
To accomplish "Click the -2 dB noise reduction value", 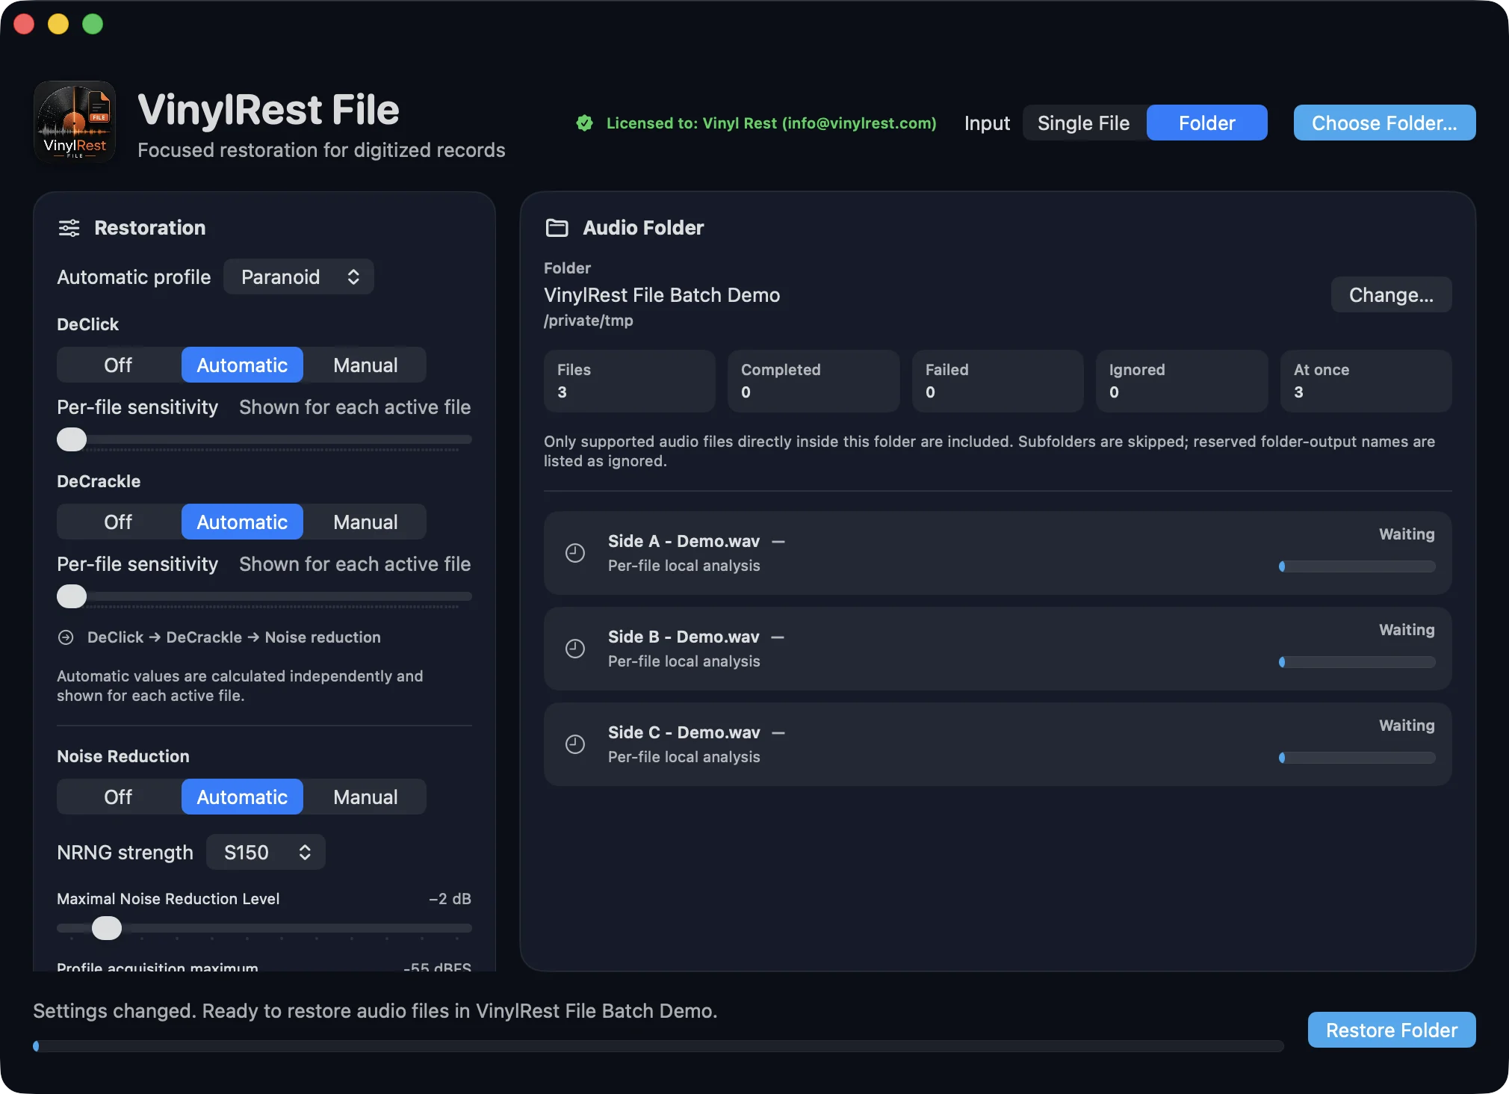I will coord(450,899).
